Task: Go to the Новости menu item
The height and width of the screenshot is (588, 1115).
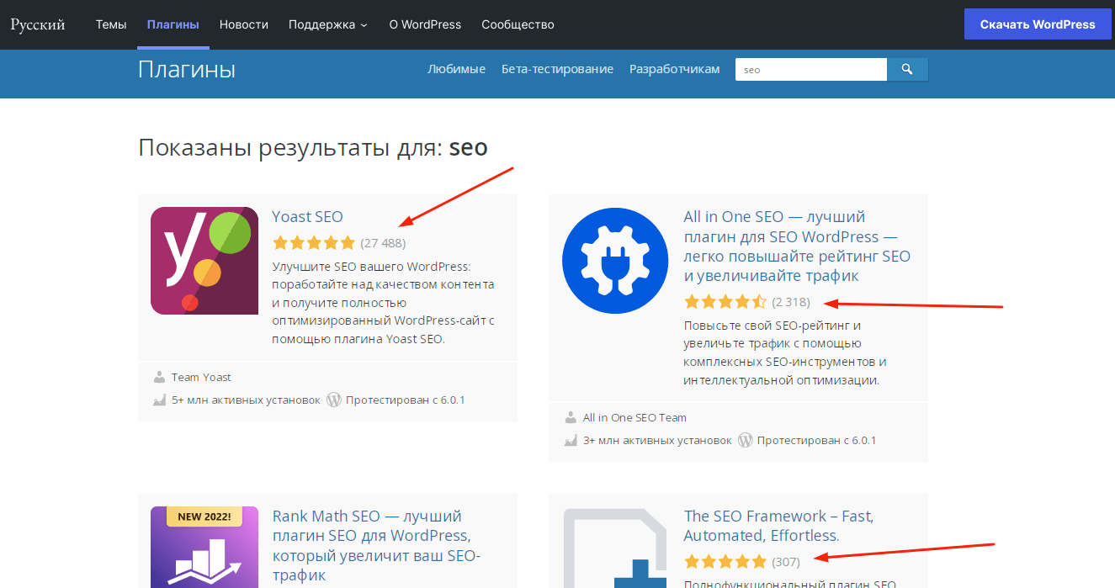Action: pos(244,24)
